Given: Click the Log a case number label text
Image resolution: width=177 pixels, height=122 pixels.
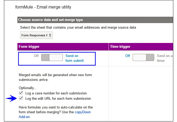Looking at the screenshot, I should 56,93.
